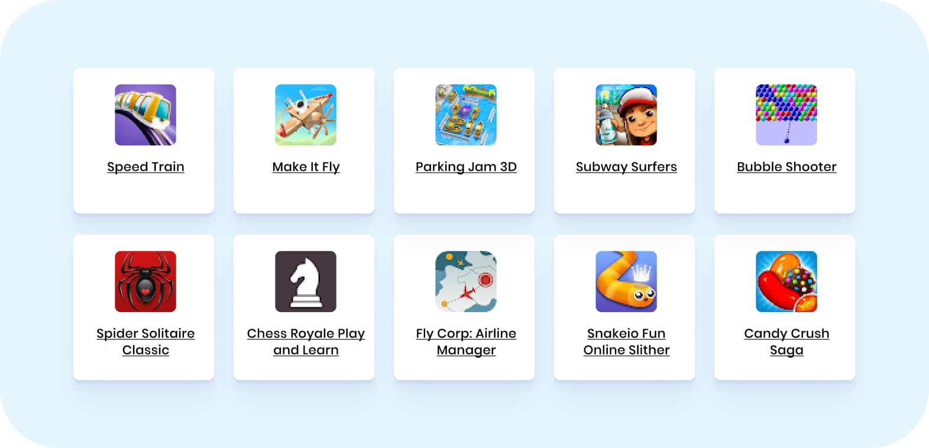929x448 pixels.
Task: Open the Parking Jam 3D link
Action: tap(466, 167)
